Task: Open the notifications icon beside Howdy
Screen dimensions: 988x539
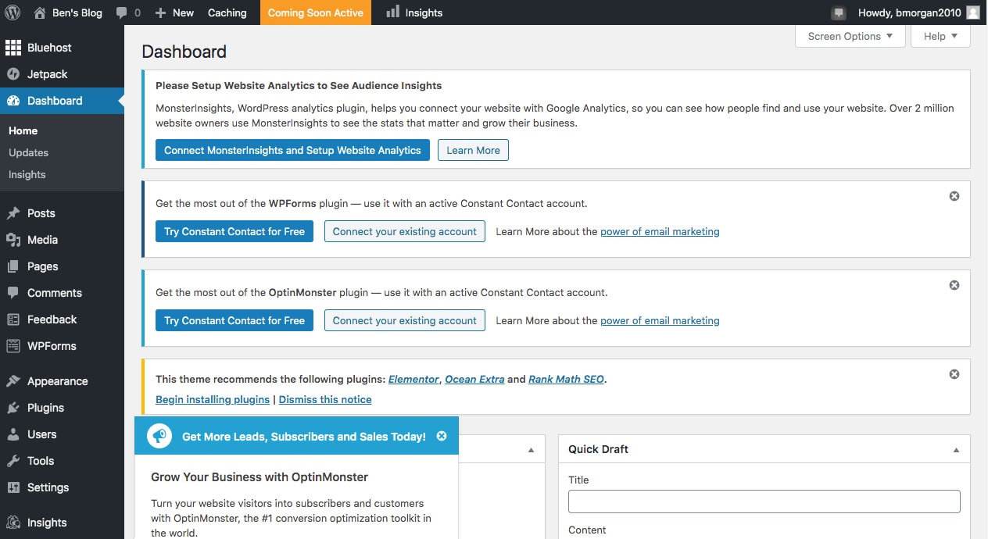Action: tap(839, 12)
